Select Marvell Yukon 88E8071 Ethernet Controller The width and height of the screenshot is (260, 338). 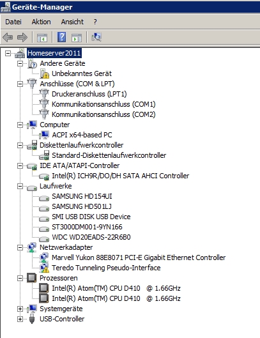139,257
